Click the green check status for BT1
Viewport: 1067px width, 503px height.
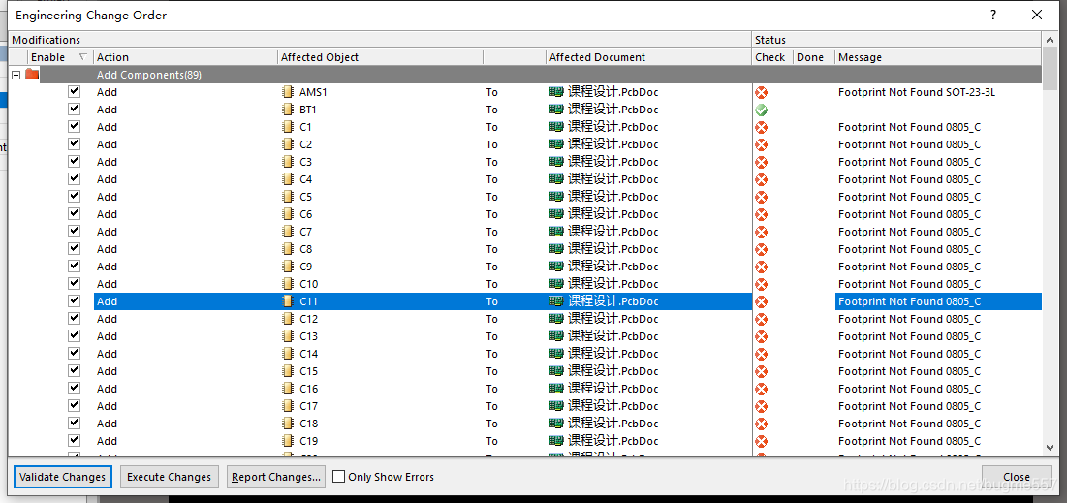762,110
